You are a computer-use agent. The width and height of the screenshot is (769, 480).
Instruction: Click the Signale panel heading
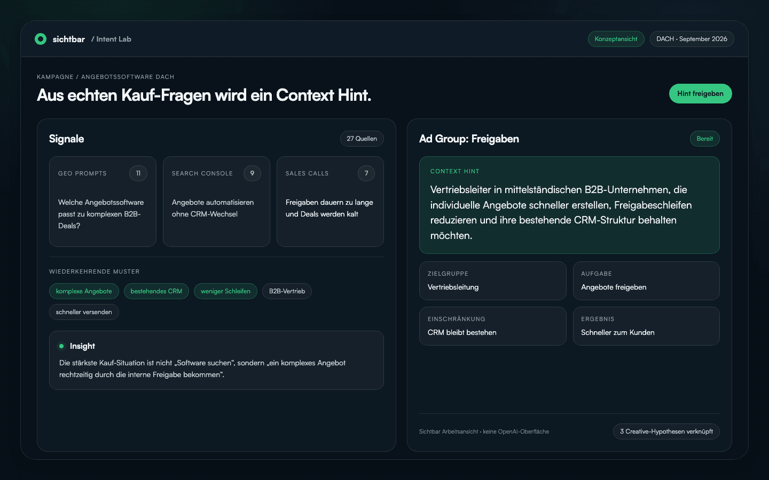point(66,139)
